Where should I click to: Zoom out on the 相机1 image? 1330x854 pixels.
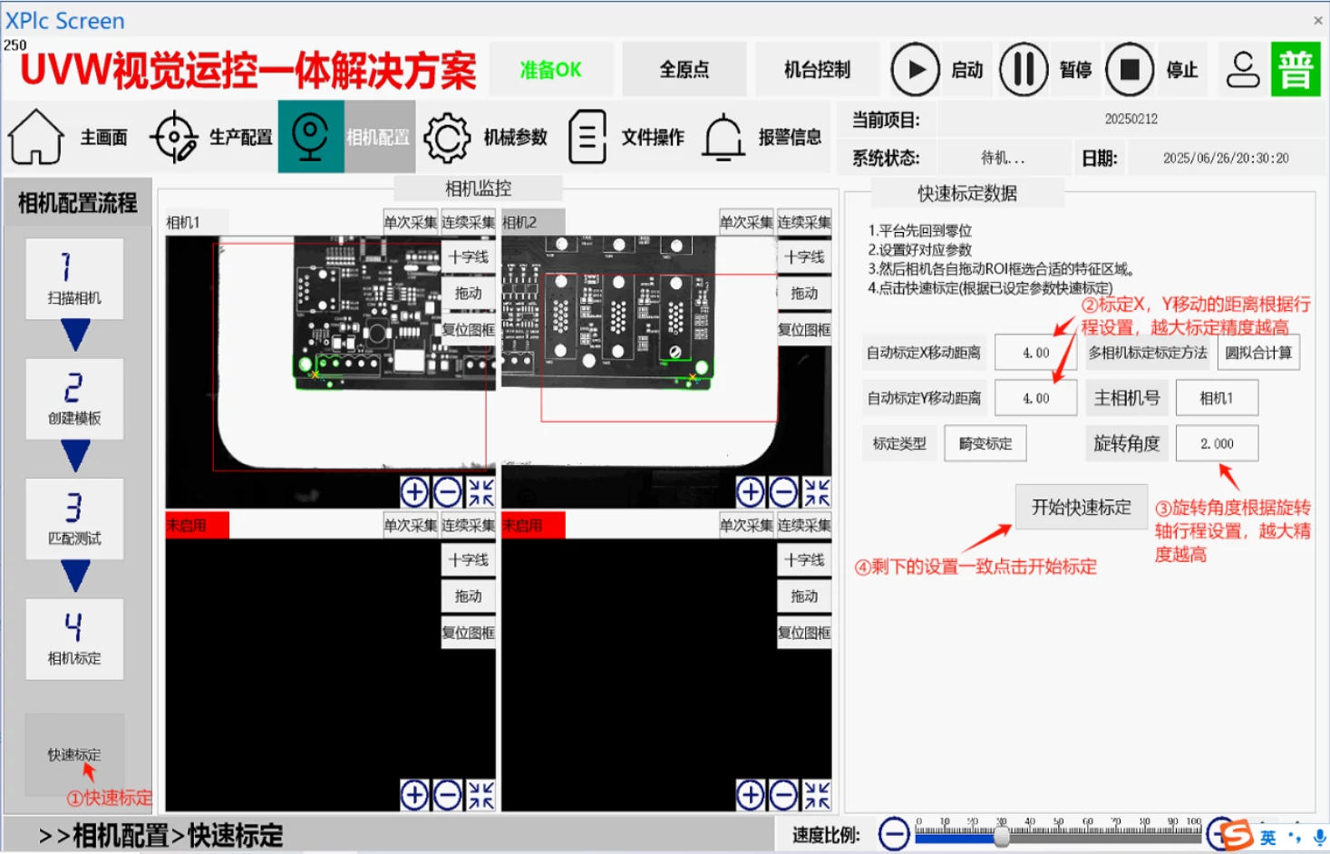coord(447,492)
